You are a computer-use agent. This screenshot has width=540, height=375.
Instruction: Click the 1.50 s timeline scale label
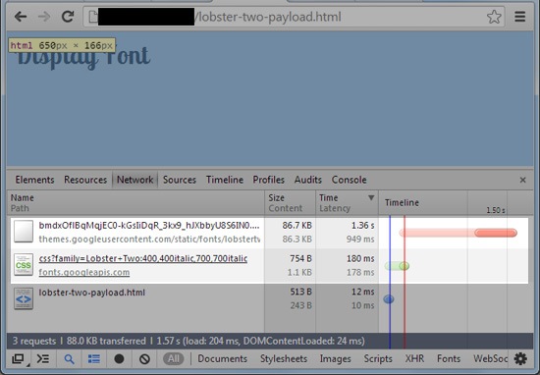[496, 210]
